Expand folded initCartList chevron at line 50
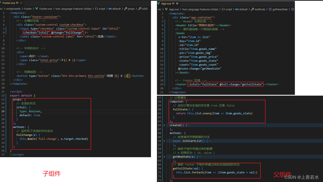Viewport: 323px width, 182px height. click(164, 141)
